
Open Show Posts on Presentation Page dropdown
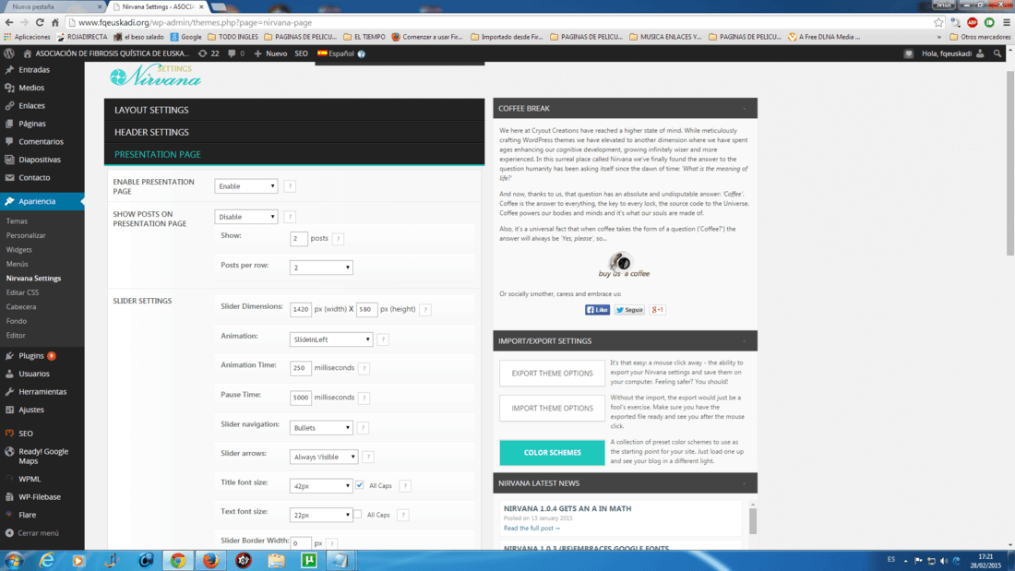tap(246, 217)
